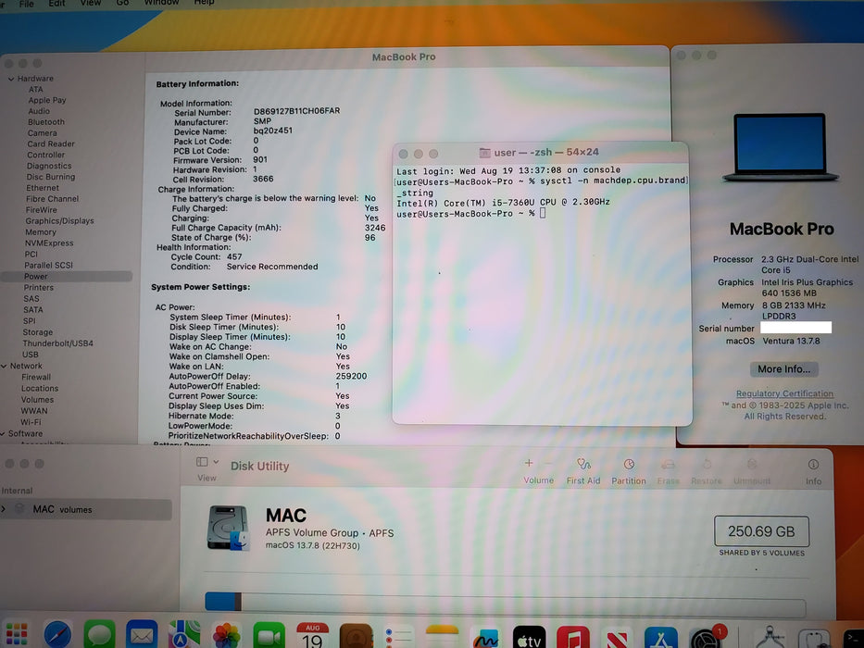The height and width of the screenshot is (648, 864).
Task: Select Memory in the Hardware list
Action: [x=40, y=232]
